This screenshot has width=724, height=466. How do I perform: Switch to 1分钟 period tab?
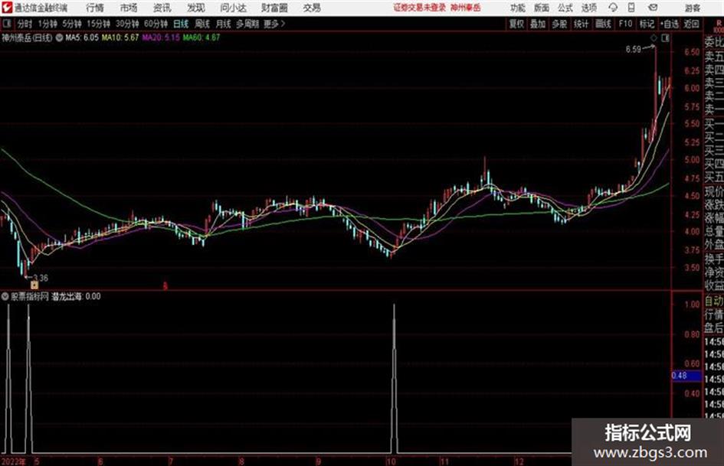click(47, 24)
